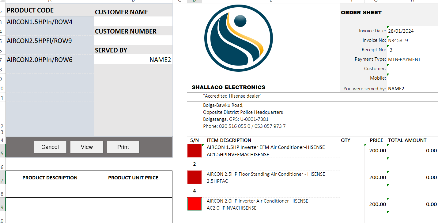Screen dimensions: 438x223
Task: Click the 200.00 price in the AIRCON 2.0HP row
Action: [378, 204]
